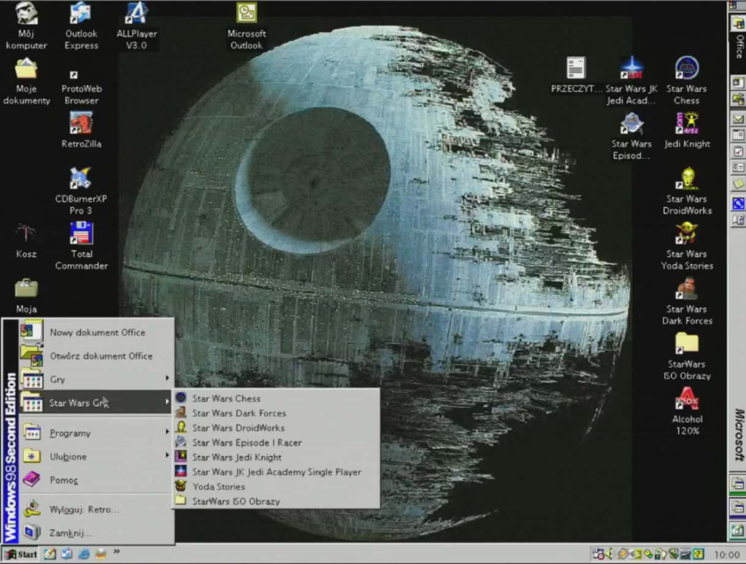Launch Star Wars Chess from submenu
Screen dimensions: 746x564
point(276,399)
